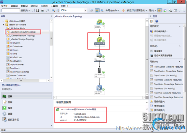Click the Zoom In toolbar icon

[54, 10]
